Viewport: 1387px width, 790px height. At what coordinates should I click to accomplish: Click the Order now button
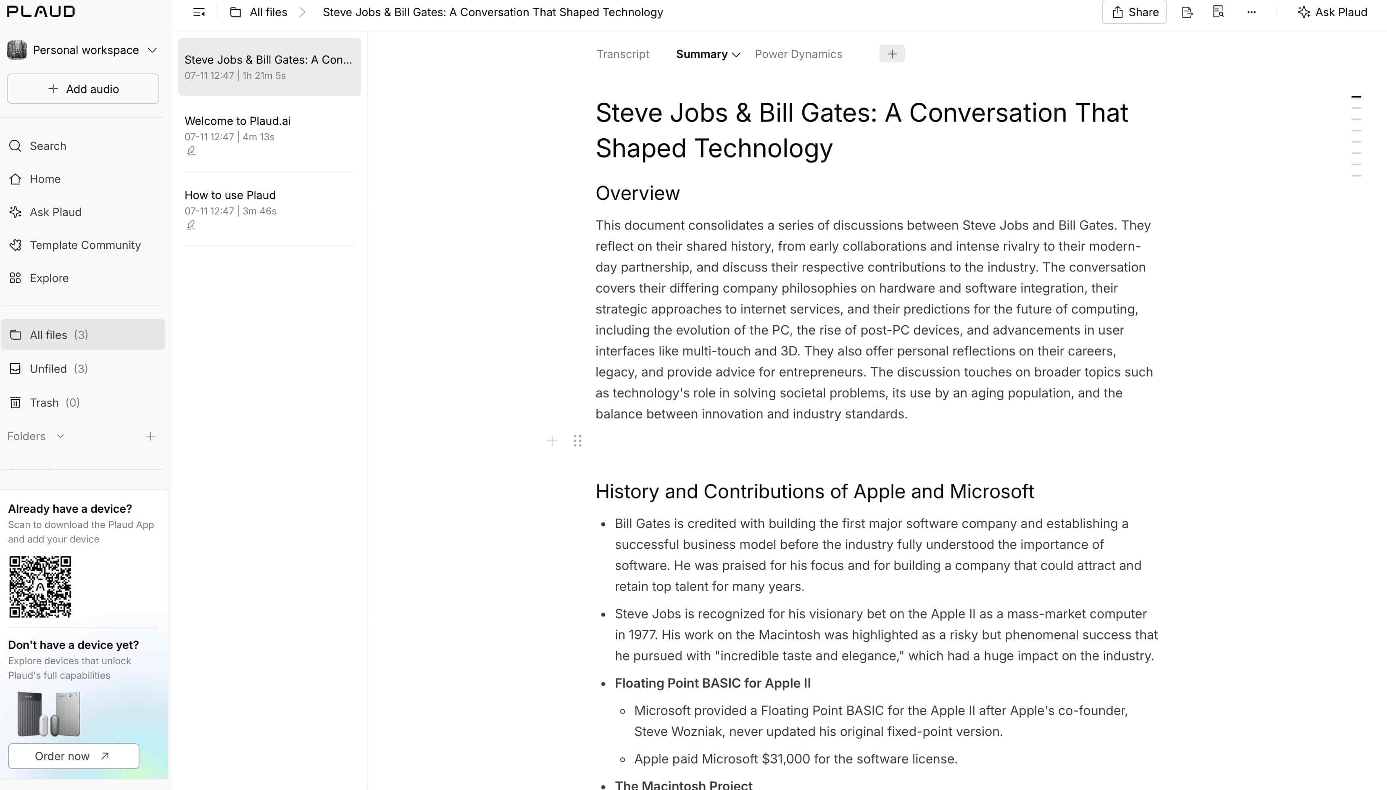coord(73,756)
